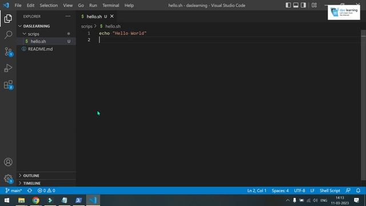Open the Windows Start button
Image resolution: width=366 pixels, height=206 pixels.
(7, 200)
